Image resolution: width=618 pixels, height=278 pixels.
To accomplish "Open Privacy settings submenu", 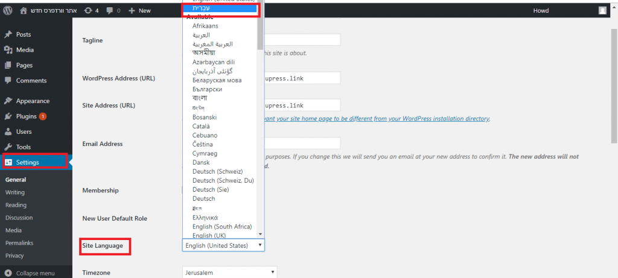I will [x=14, y=256].
